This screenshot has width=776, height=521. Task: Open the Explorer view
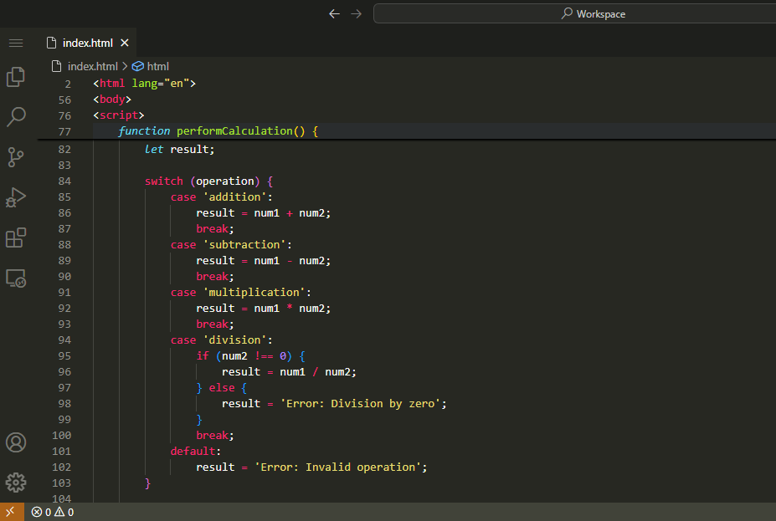[x=16, y=77]
